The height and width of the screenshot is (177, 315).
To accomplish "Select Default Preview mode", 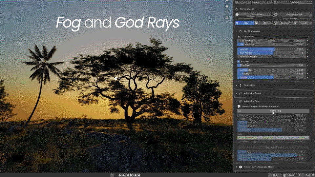I will pos(293,14).
